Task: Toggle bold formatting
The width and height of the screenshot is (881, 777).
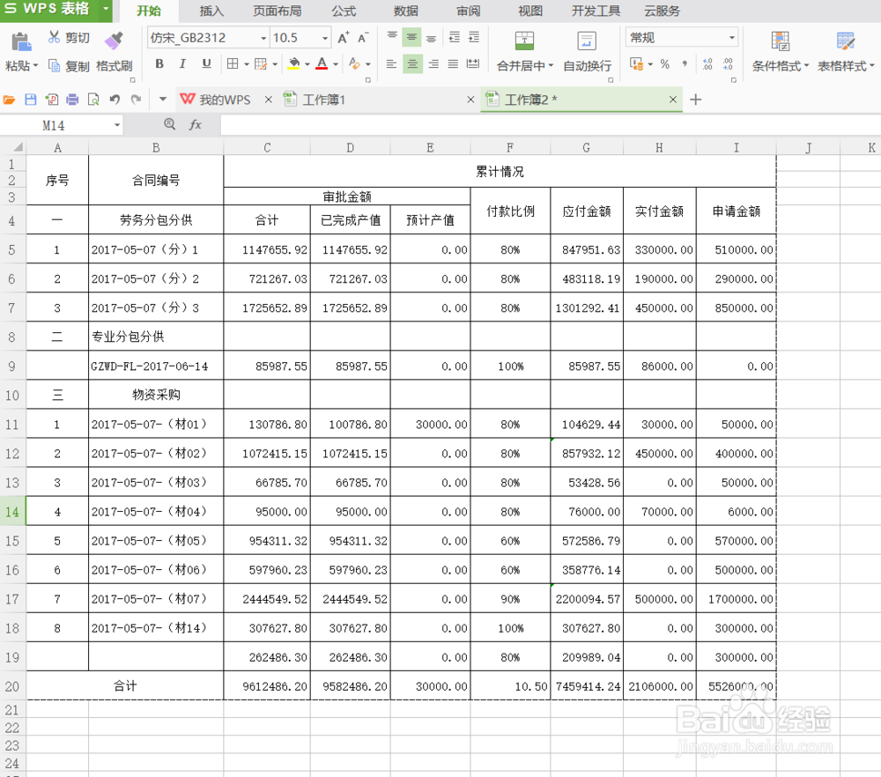Action: click(x=159, y=64)
